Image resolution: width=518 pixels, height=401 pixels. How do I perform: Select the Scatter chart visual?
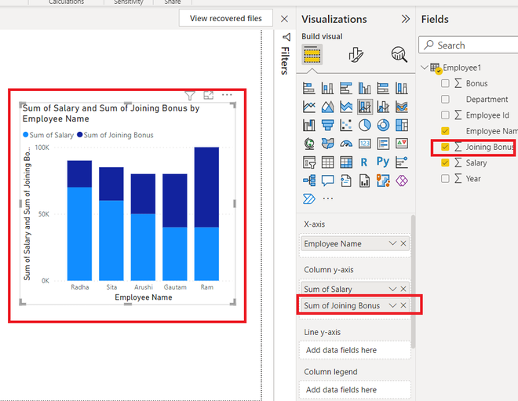[346, 126]
